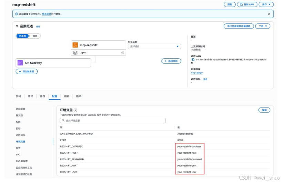Open the Aliases tab
This screenshot has width=284, height=183.
tap(67, 96)
